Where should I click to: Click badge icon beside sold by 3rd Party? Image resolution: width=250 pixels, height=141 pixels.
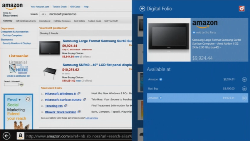click(x=194, y=32)
